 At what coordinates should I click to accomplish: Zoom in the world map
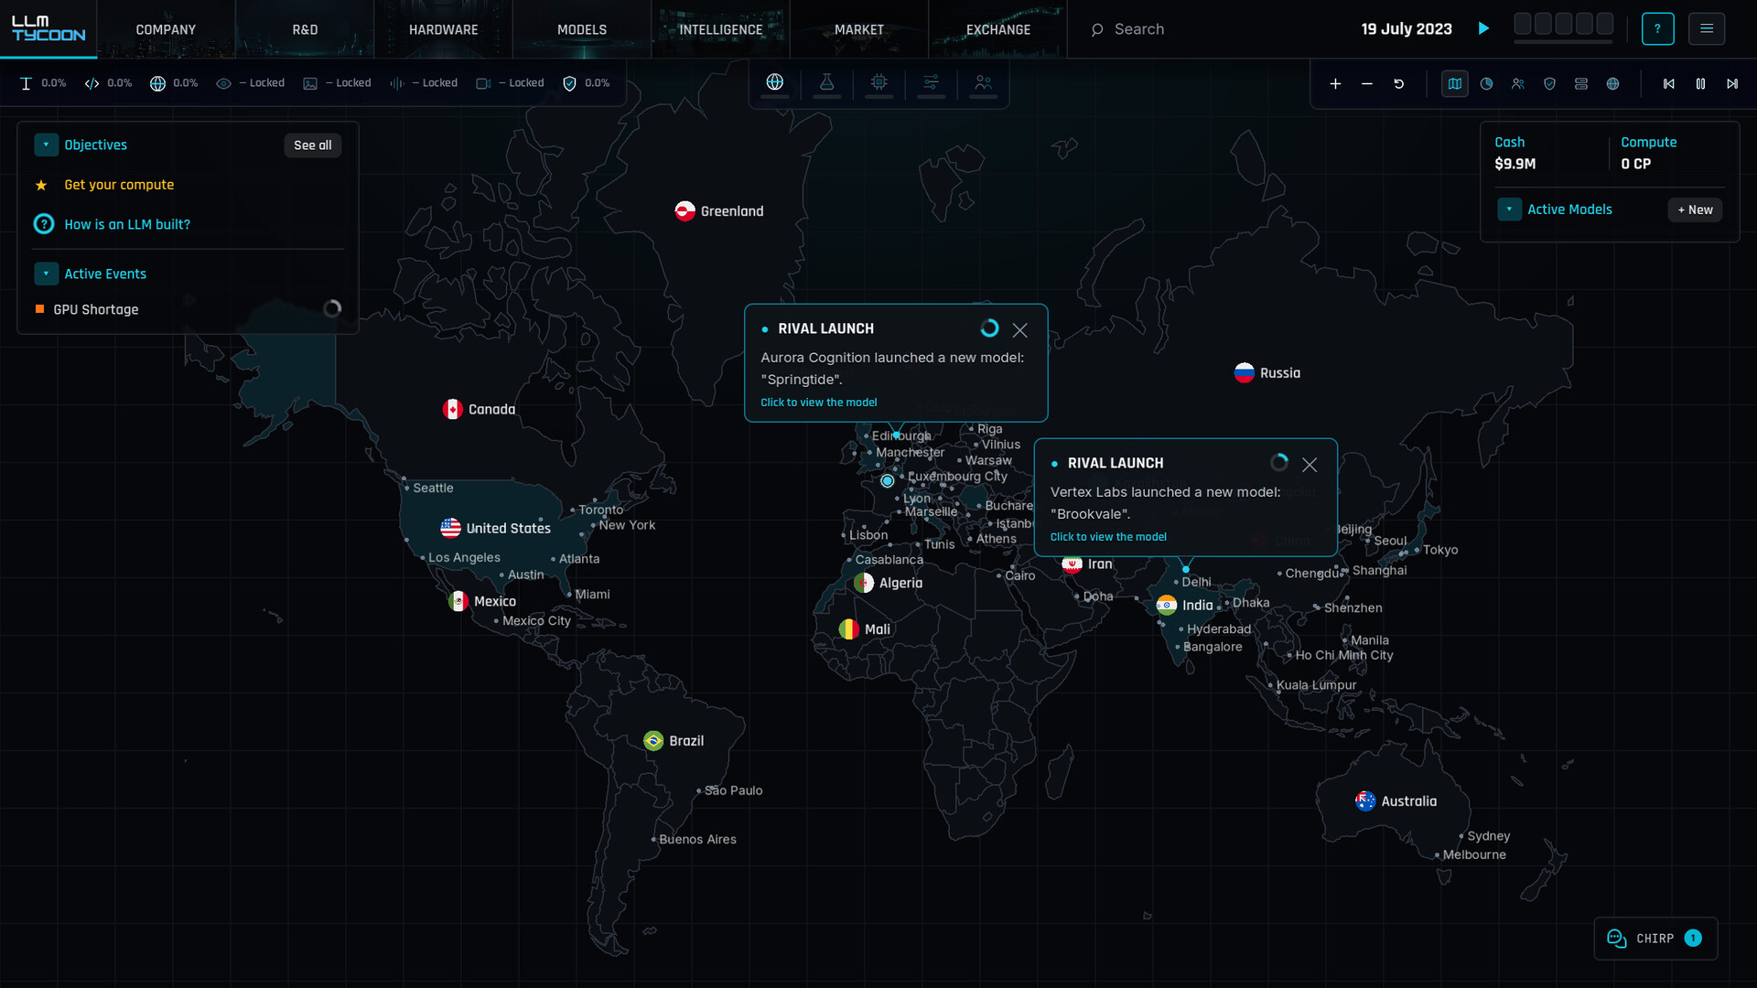1335,84
